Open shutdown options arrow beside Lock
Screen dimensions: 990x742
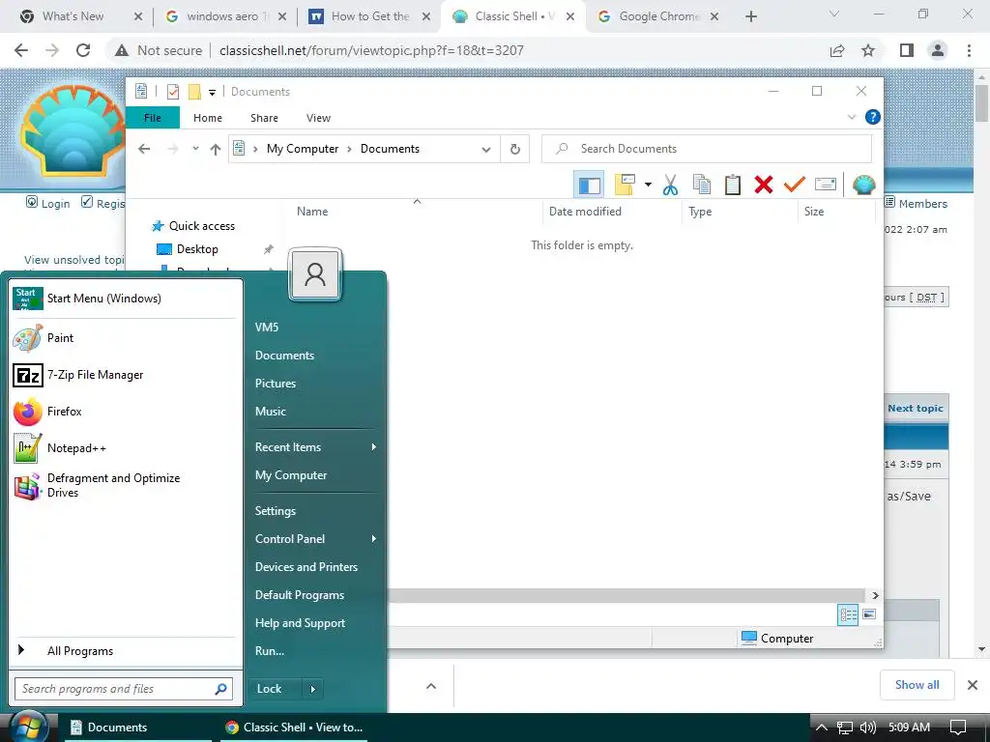[x=313, y=689]
